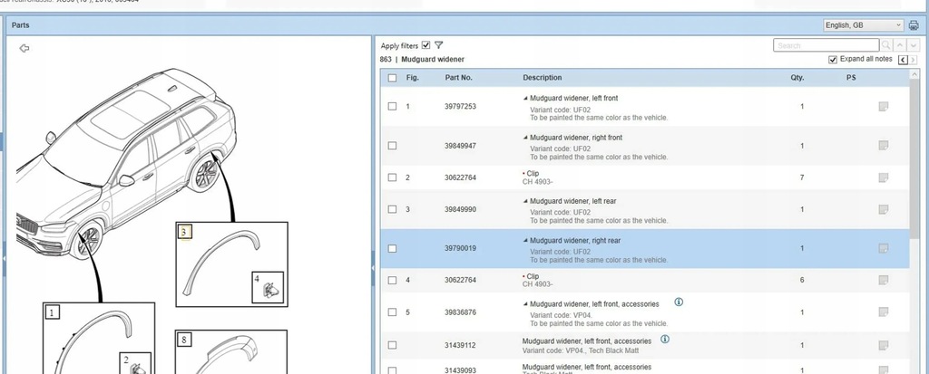The height and width of the screenshot is (374, 929).
Task: Tick the checkbox for part 39790019
Action: [392, 248]
